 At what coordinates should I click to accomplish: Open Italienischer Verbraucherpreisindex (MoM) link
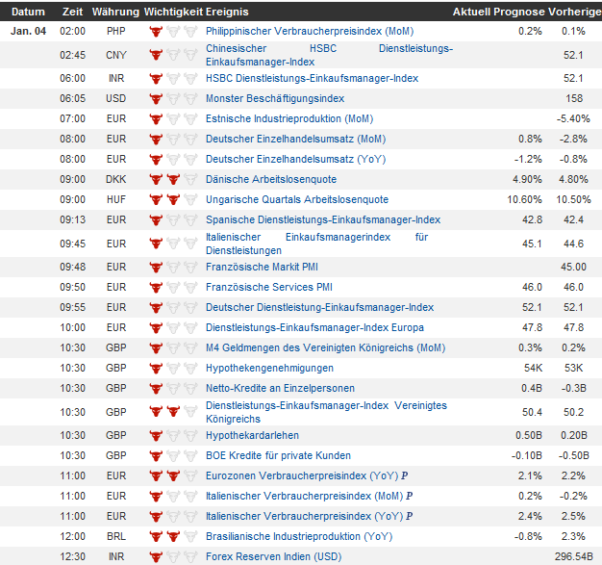click(x=305, y=496)
